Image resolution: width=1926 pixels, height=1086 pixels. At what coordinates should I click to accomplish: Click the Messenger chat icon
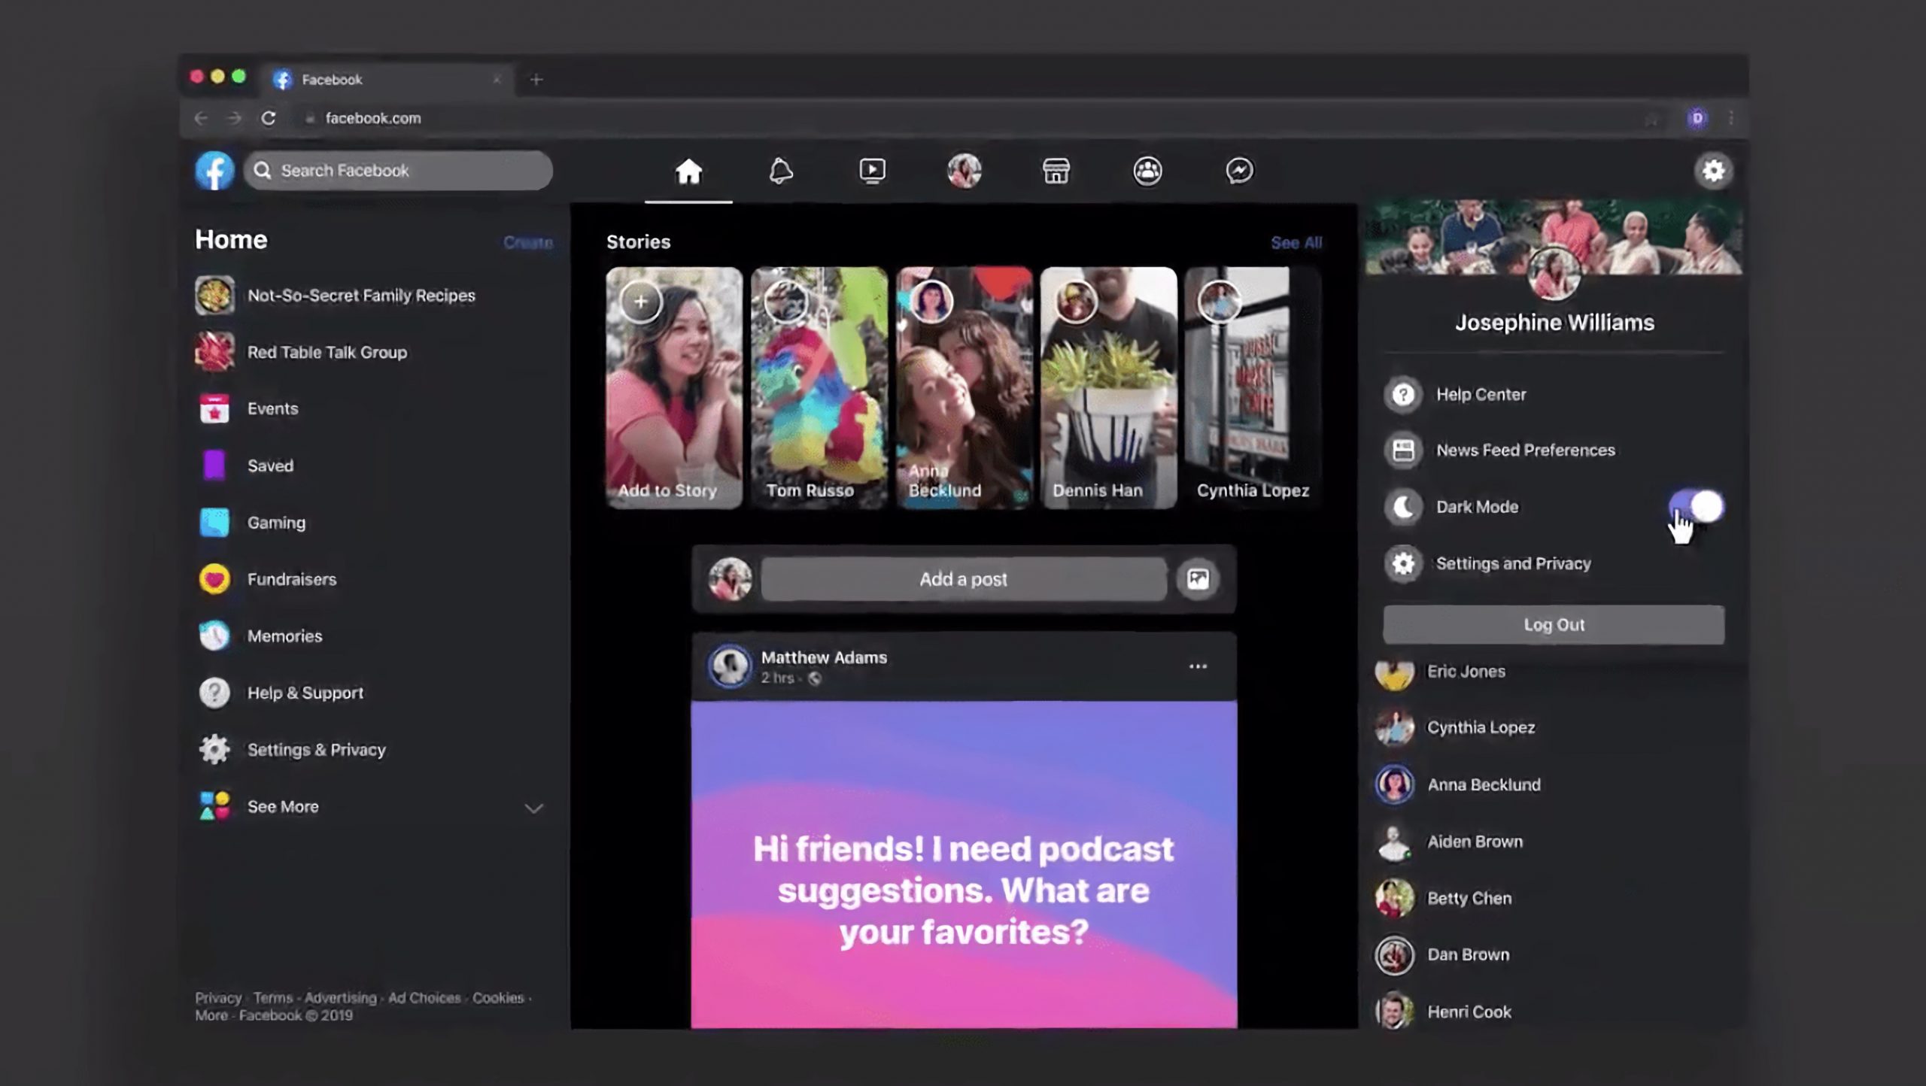tap(1238, 169)
